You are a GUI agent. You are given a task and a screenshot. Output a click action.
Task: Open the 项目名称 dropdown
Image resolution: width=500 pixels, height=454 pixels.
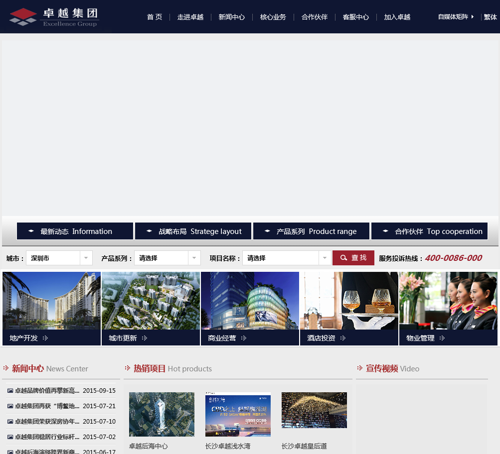(287, 258)
